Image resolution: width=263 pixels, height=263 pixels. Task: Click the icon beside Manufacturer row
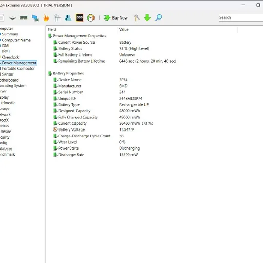pyautogui.click(x=55, y=86)
